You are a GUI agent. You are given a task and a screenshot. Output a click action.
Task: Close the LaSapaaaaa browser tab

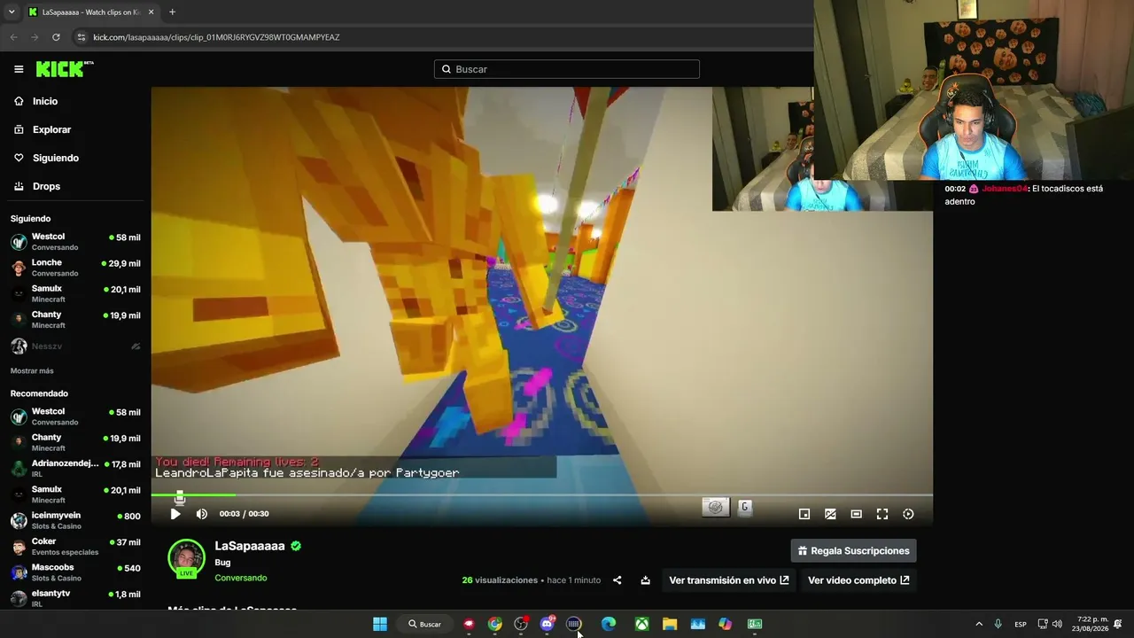151,12
